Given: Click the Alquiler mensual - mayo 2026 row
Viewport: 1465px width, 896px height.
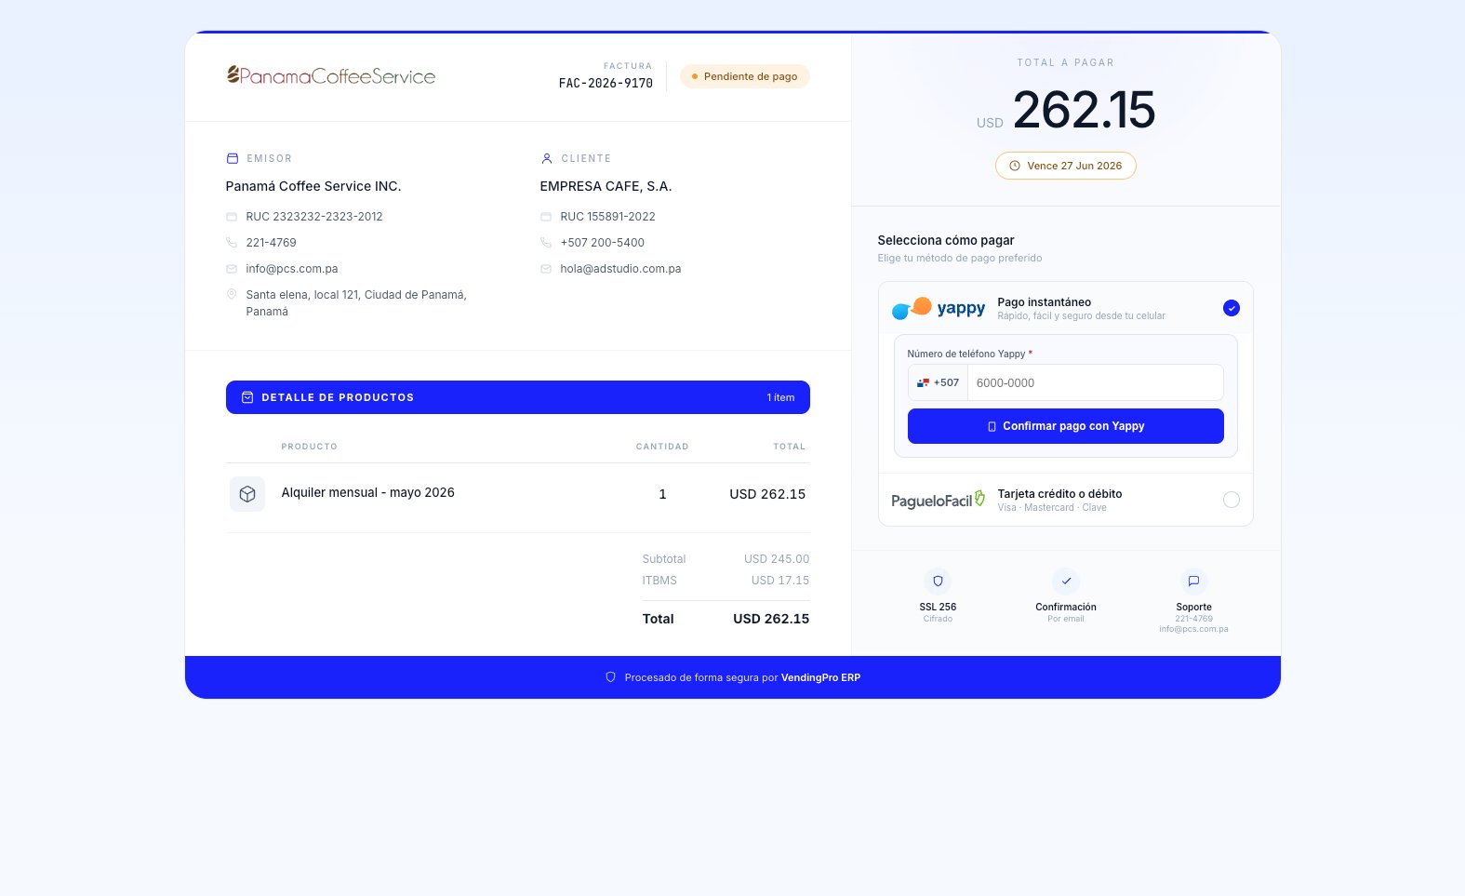Looking at the screenshot, I should (518, 494).
